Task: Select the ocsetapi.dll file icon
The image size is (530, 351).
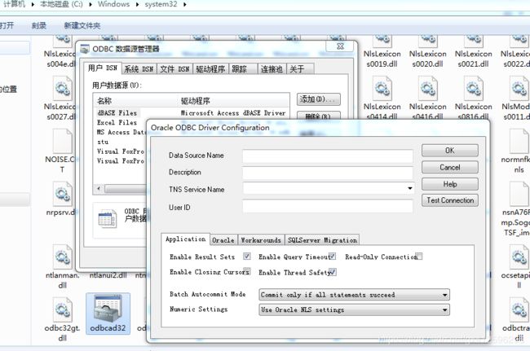Action: [x=519, y=257]
